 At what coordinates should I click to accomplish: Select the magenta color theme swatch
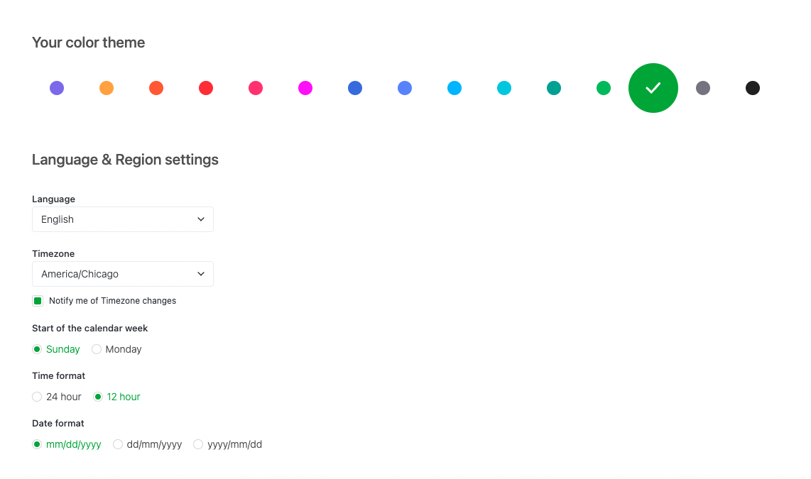pos(305,88)
